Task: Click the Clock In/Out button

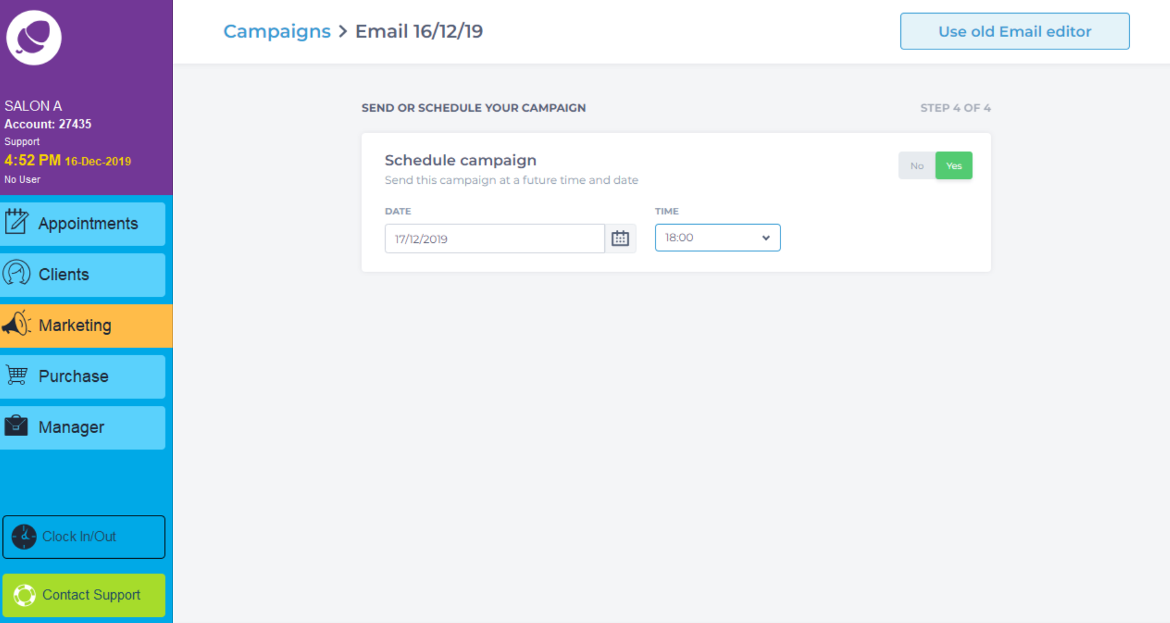Action: pyautogui.click(x=84, y=537)
